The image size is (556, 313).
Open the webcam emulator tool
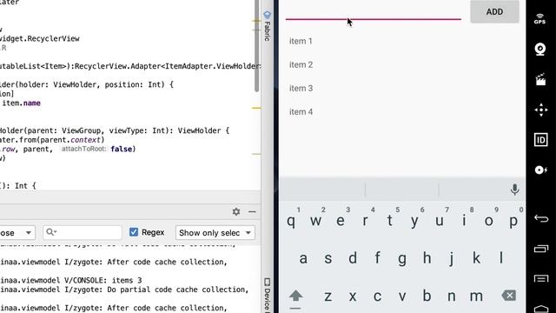coord(540,50)
